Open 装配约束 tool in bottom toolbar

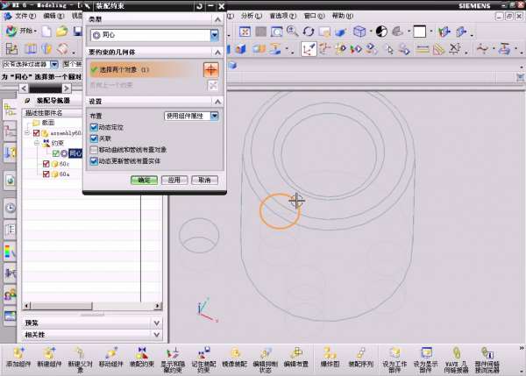140,354
